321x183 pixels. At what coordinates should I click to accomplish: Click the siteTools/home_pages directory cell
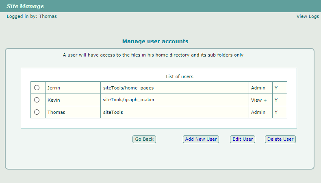(x=174, y=88)
